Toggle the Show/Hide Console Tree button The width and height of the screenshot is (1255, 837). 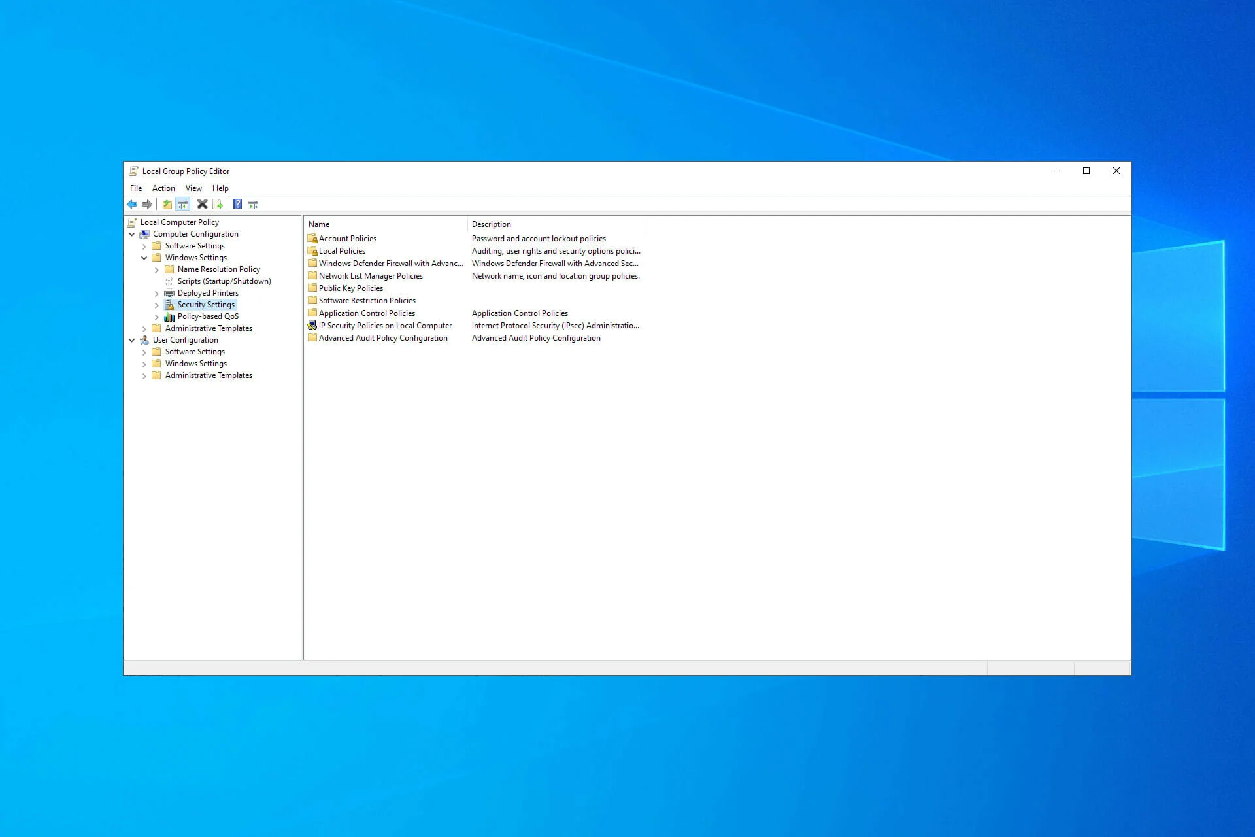coord(183,205)
